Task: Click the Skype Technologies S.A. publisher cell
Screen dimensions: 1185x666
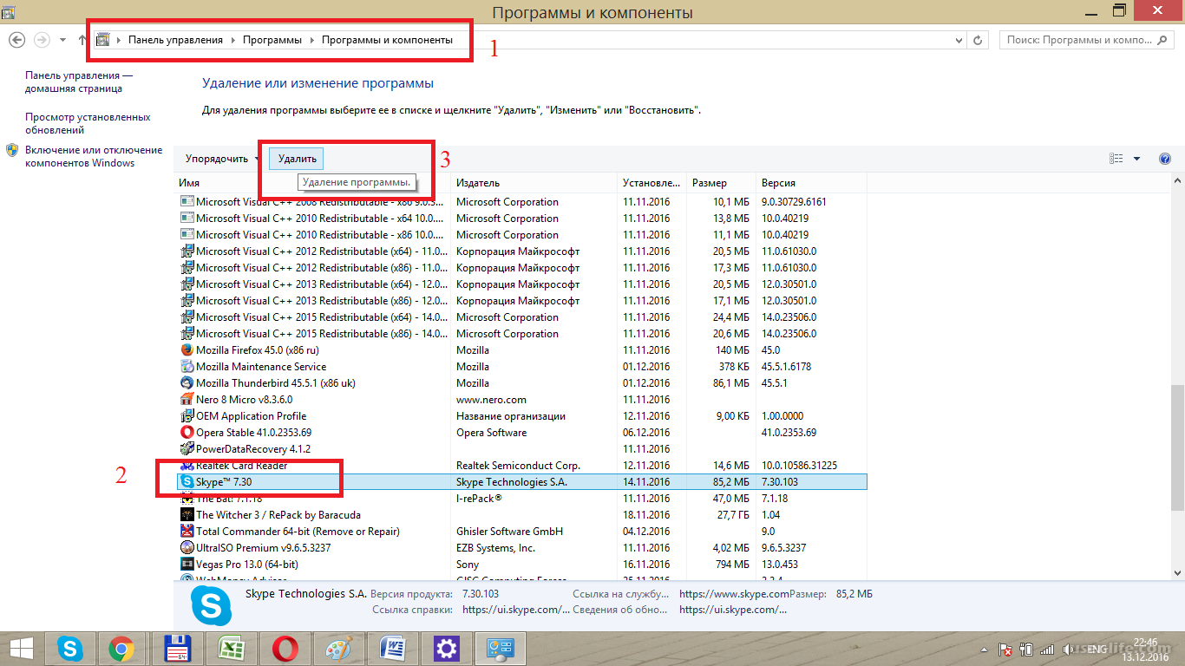Action: (512, 482)
